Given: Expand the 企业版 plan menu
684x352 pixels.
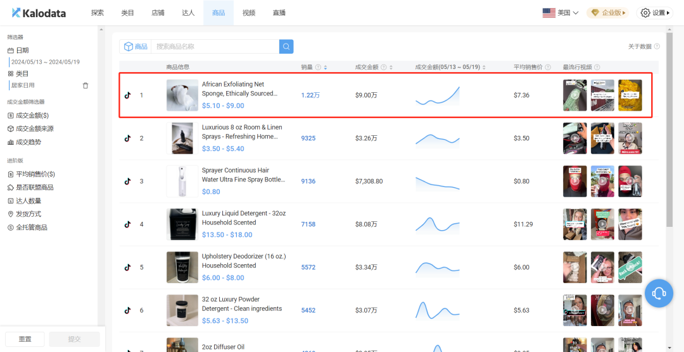Looking at the screenshot, I should (607, 13).
